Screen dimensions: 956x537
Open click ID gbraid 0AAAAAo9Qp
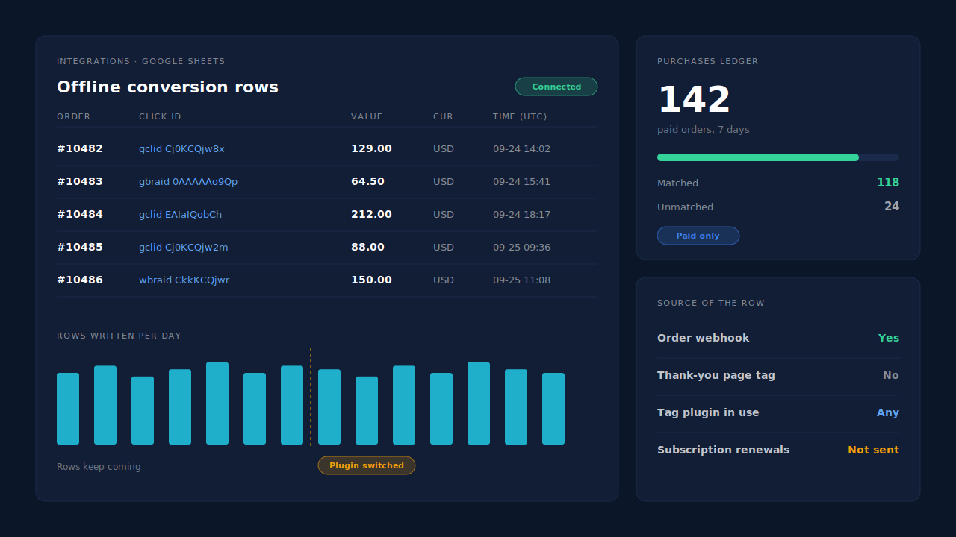188,182
